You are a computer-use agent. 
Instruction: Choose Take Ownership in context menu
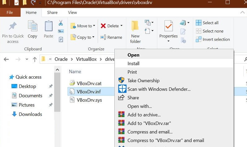174,81
